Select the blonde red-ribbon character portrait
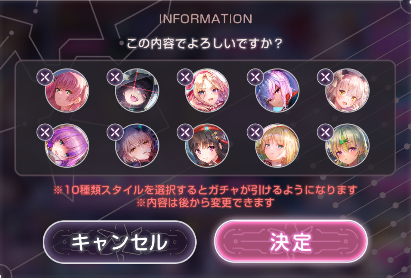 tap(207, 90)
